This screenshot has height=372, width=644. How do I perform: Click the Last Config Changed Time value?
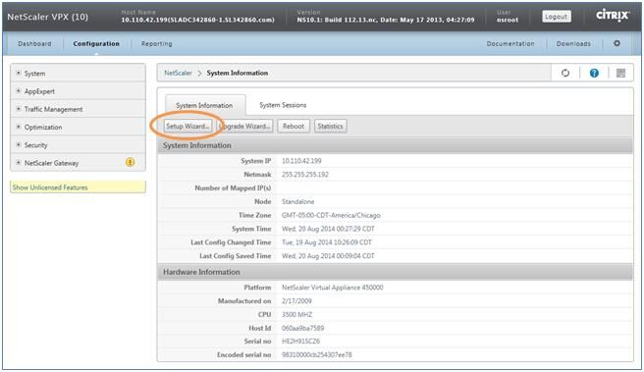click(327, 242)
